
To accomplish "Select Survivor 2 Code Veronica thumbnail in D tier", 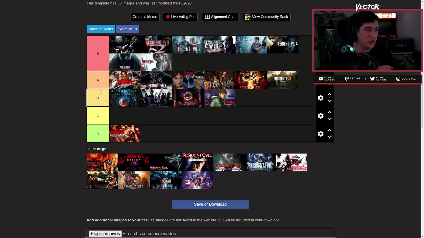I will [125, 134].
